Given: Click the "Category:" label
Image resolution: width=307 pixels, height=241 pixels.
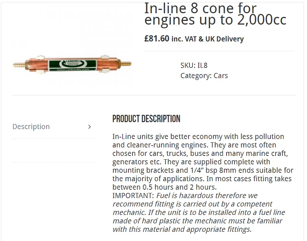Looking at the screenshot, I should (196, 76).
